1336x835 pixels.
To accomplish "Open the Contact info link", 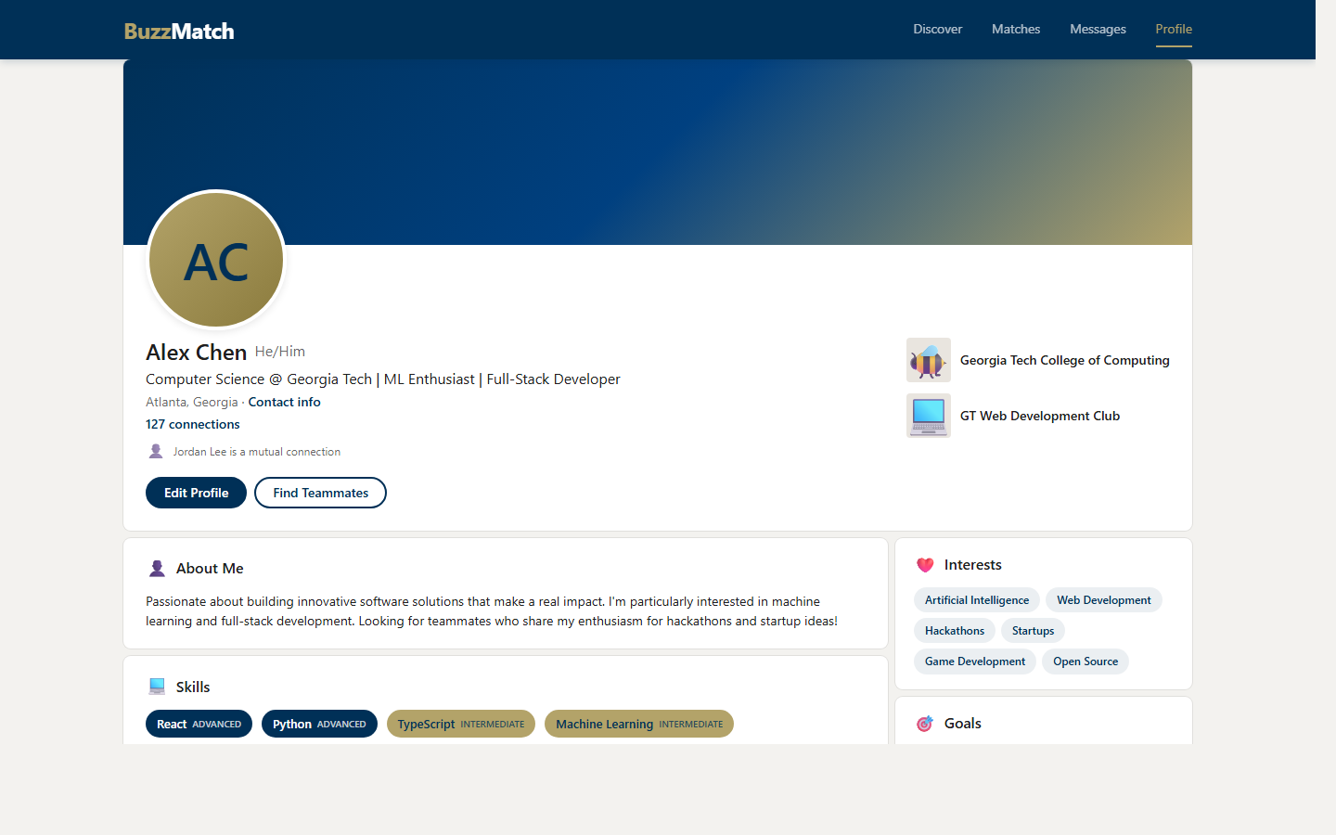I will pyautogui.click(x=284, y=402).
